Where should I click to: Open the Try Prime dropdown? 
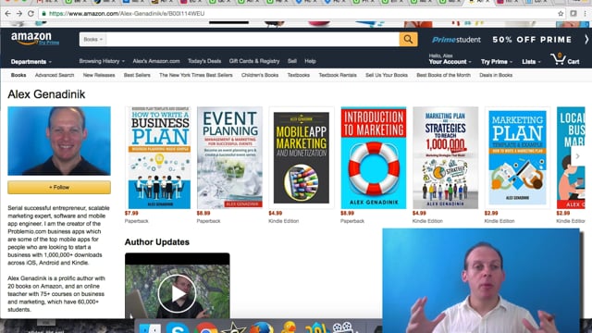pos(497,62)
